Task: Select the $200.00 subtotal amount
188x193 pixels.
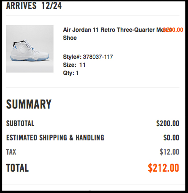Action: click(168, 123)
